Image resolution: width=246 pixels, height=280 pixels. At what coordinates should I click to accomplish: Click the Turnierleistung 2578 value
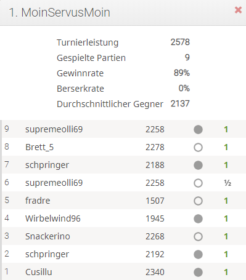pos(180,42)
